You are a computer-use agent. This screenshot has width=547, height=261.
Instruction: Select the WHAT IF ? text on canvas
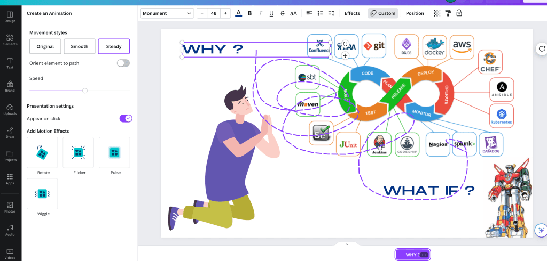click(429, 190)
